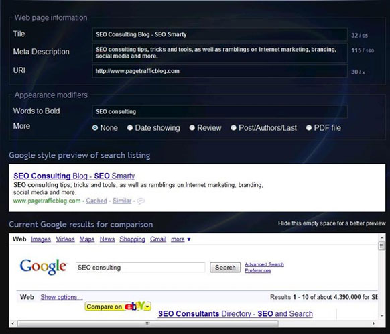Click the horizontal scrollbar thumb
The height and width of the screenshot is (334, 390).
(148, 323)
